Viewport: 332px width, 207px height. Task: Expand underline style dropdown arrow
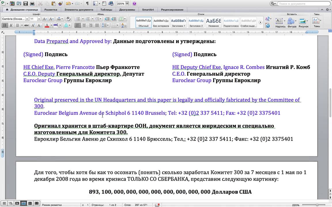point(22,25)
